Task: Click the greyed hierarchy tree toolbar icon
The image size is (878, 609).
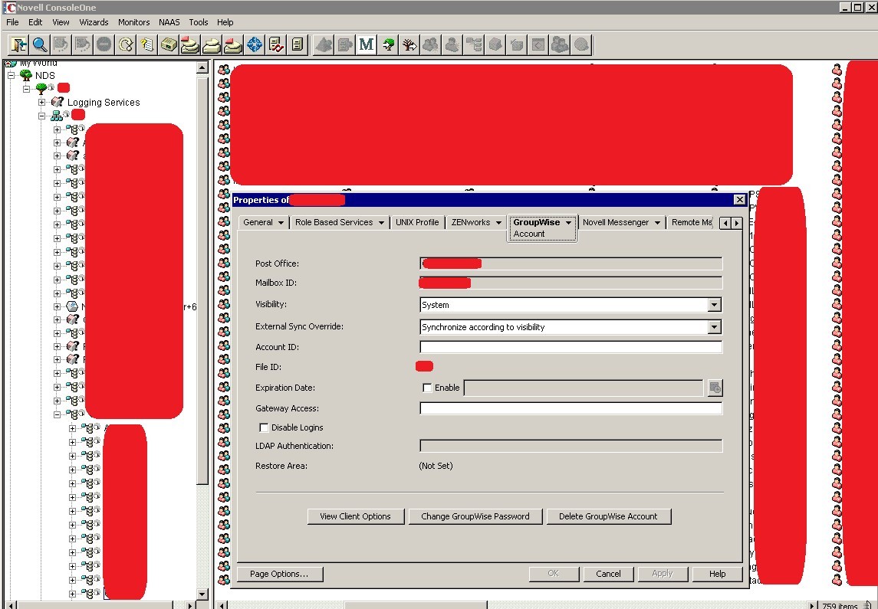Action: click(x=475, y=44)
